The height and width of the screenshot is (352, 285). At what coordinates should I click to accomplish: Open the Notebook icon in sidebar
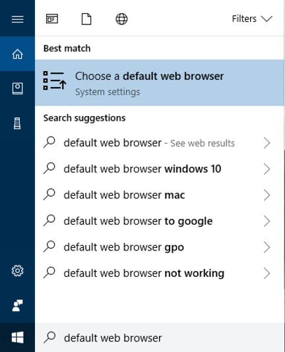coord(18,88)
